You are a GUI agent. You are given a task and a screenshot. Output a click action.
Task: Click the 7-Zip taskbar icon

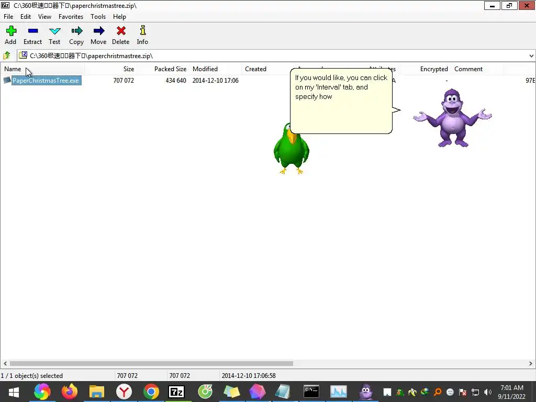[177, 392]
